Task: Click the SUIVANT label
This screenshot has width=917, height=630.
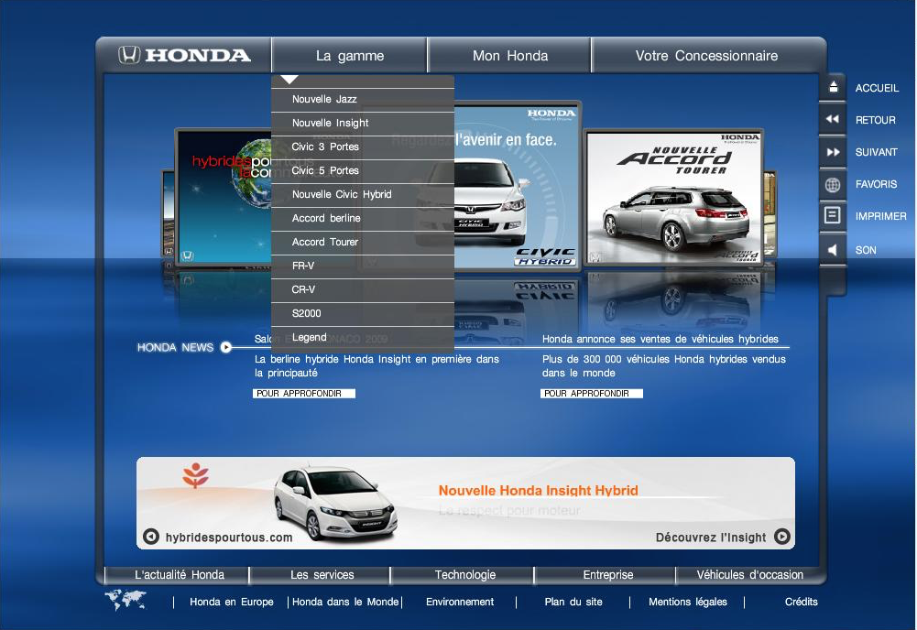Action: click(876, 152)
